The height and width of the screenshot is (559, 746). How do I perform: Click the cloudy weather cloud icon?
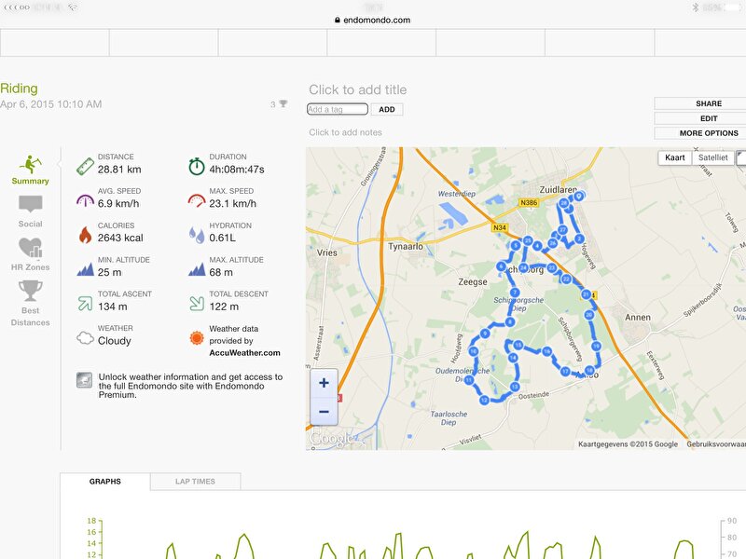85,338
